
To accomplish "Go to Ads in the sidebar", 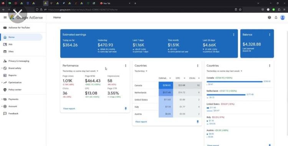I will [x=10, y=44].
